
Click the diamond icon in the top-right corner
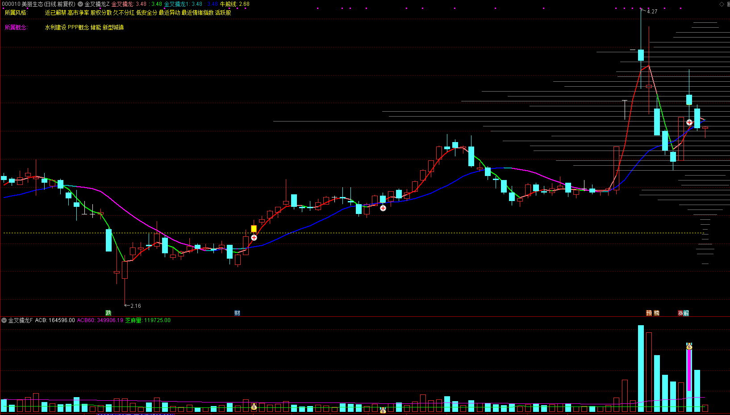[x=722, y=4]
